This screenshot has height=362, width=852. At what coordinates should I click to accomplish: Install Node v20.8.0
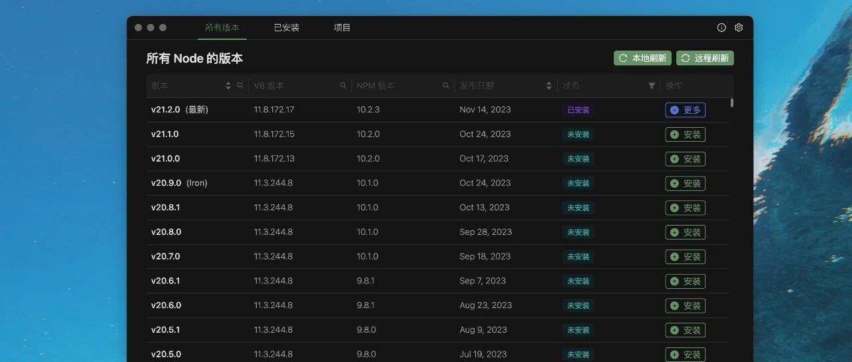click(x=686, y=232)
